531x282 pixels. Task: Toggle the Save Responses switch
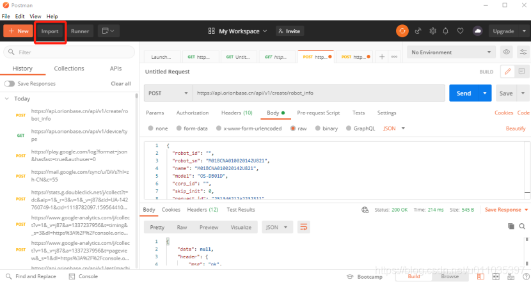coord(10,84)
